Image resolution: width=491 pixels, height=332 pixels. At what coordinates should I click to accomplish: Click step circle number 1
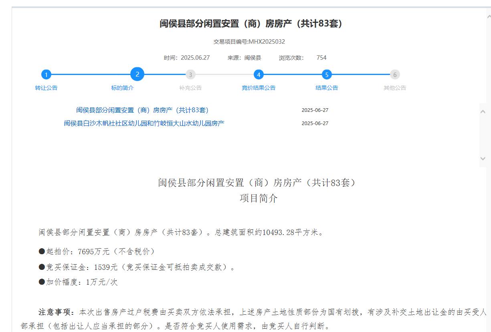[x=46, y=75]
